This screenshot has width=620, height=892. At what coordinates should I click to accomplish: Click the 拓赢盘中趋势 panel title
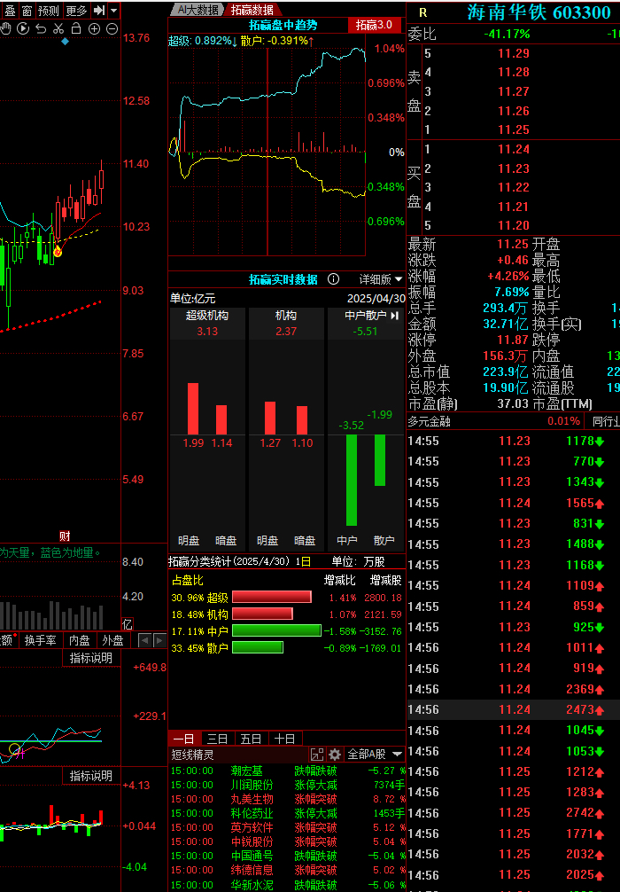click(283, 25)
